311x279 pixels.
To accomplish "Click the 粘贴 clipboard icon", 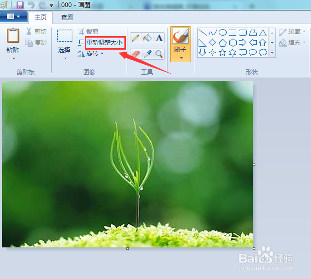I will [13, 35].
